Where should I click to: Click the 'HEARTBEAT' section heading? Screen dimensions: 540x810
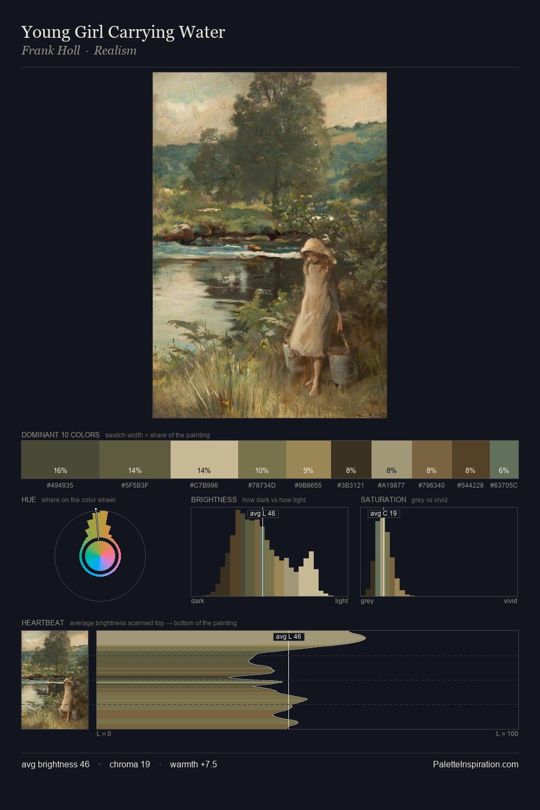43,623
